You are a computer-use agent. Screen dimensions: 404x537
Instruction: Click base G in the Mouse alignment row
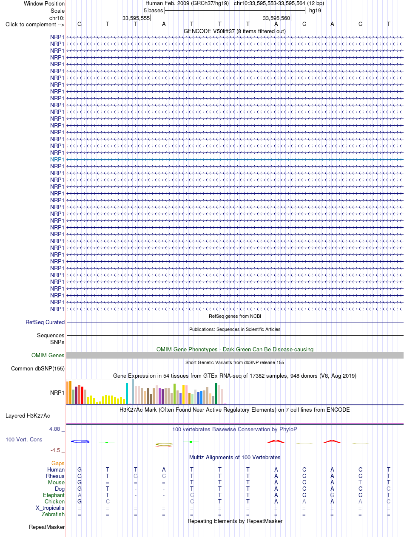pos(80,483)
